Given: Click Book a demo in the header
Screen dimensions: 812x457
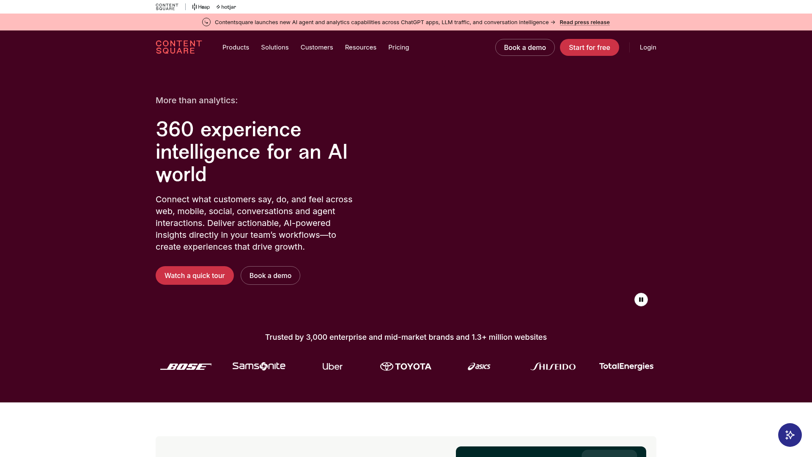Looking at the screenshot, I should 525,47.
